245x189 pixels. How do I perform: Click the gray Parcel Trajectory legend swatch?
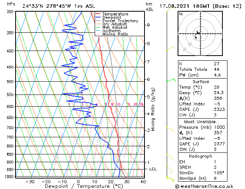pos(98,21)
